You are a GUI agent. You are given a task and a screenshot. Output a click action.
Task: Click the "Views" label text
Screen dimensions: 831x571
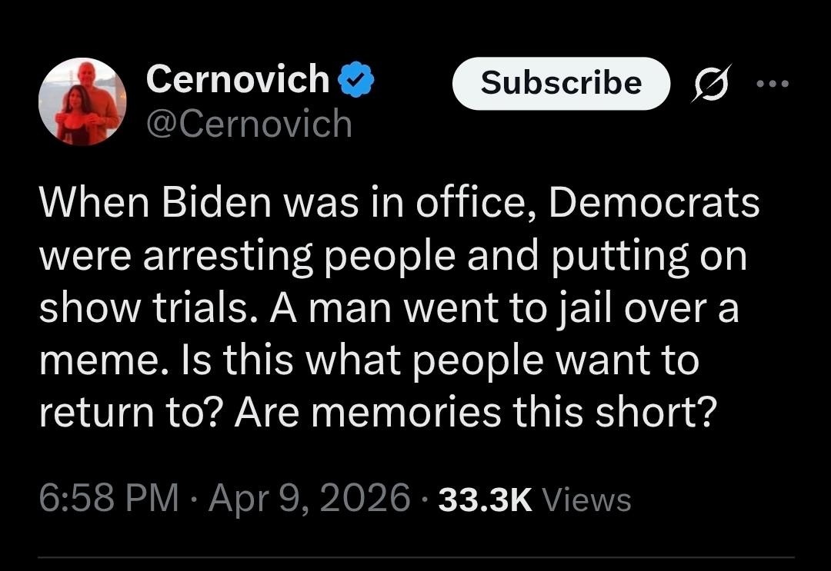587,500
